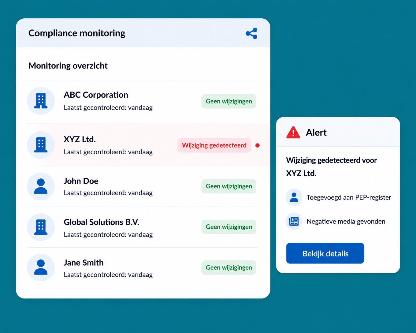Screen dimensions: 416x333
Task: Click the Monitoring overzicht heading
Action: click(68, 66)
